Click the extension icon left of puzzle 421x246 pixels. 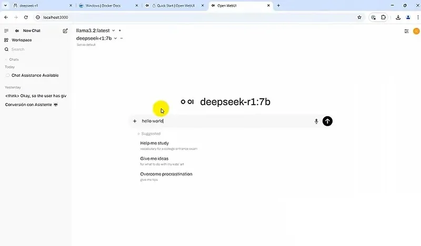(x=374, y=17)
